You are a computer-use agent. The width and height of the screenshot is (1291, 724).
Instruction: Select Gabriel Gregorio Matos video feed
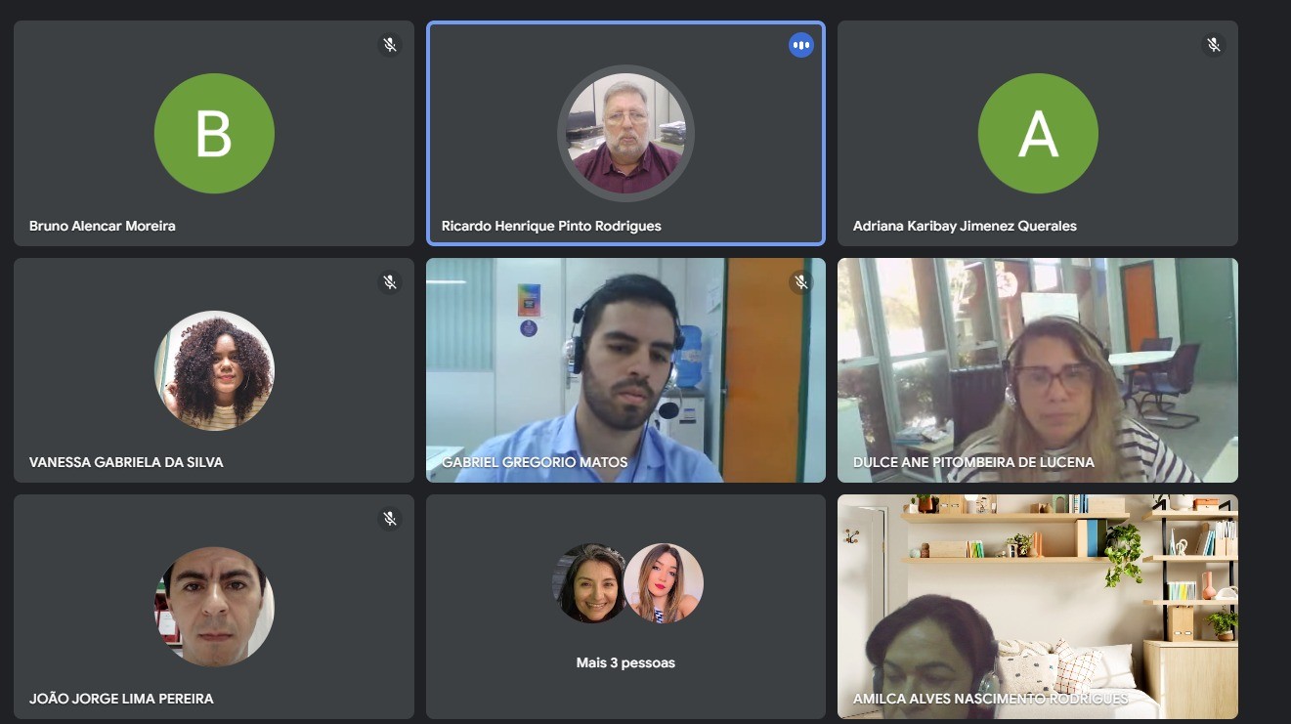625,370
